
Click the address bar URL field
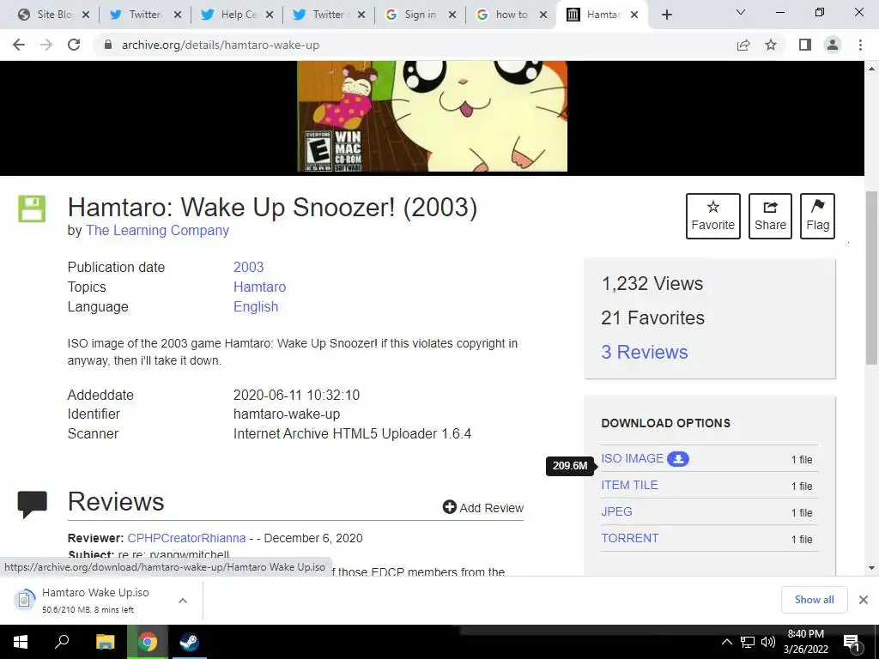[x=415, y=45]
